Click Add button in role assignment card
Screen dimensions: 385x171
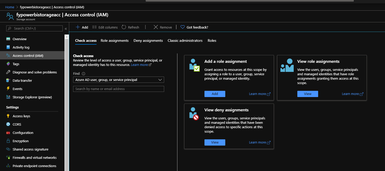(x=215, y=94)
